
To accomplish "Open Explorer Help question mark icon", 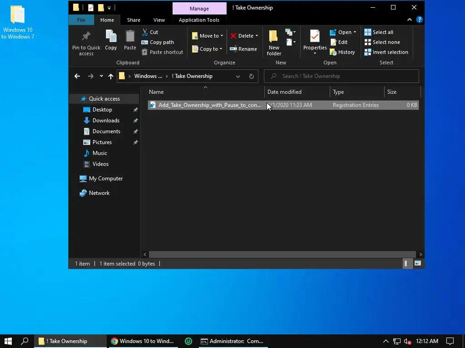I will coord(419,19).
